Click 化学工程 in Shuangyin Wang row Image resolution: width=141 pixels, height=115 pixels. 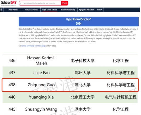pos(121,109)
